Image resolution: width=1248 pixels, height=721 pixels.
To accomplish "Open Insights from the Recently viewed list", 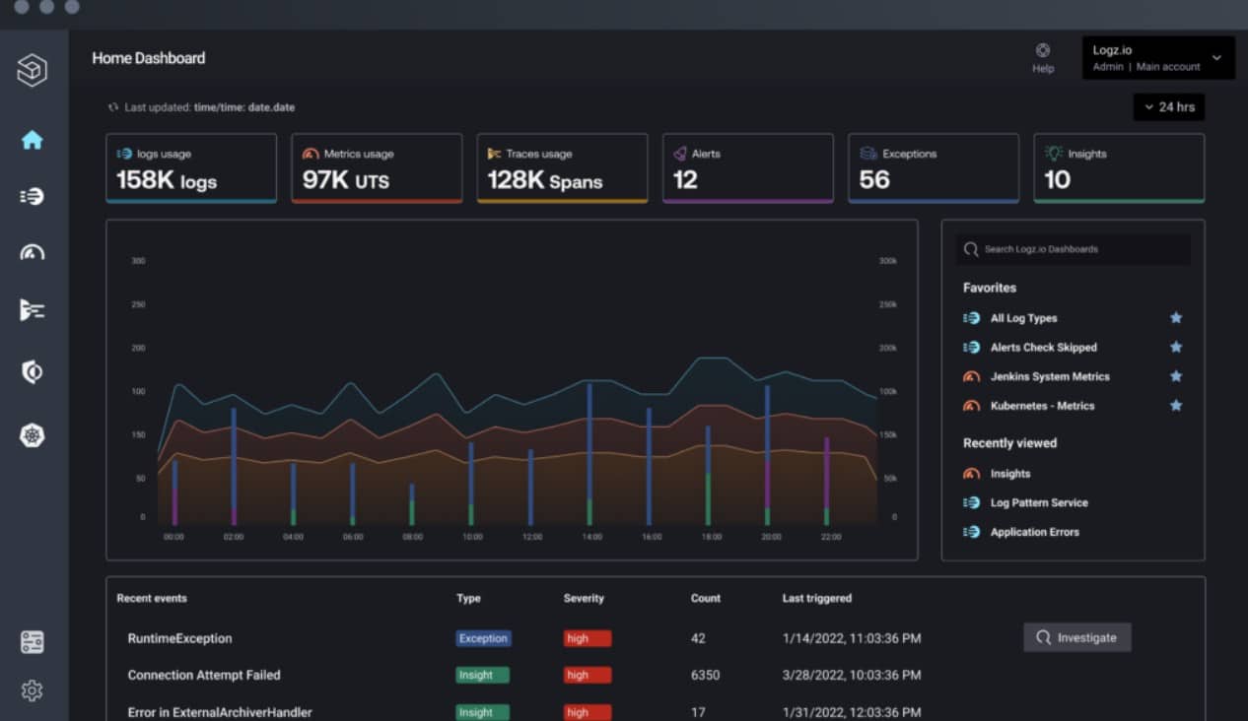I will (1009, 473).
